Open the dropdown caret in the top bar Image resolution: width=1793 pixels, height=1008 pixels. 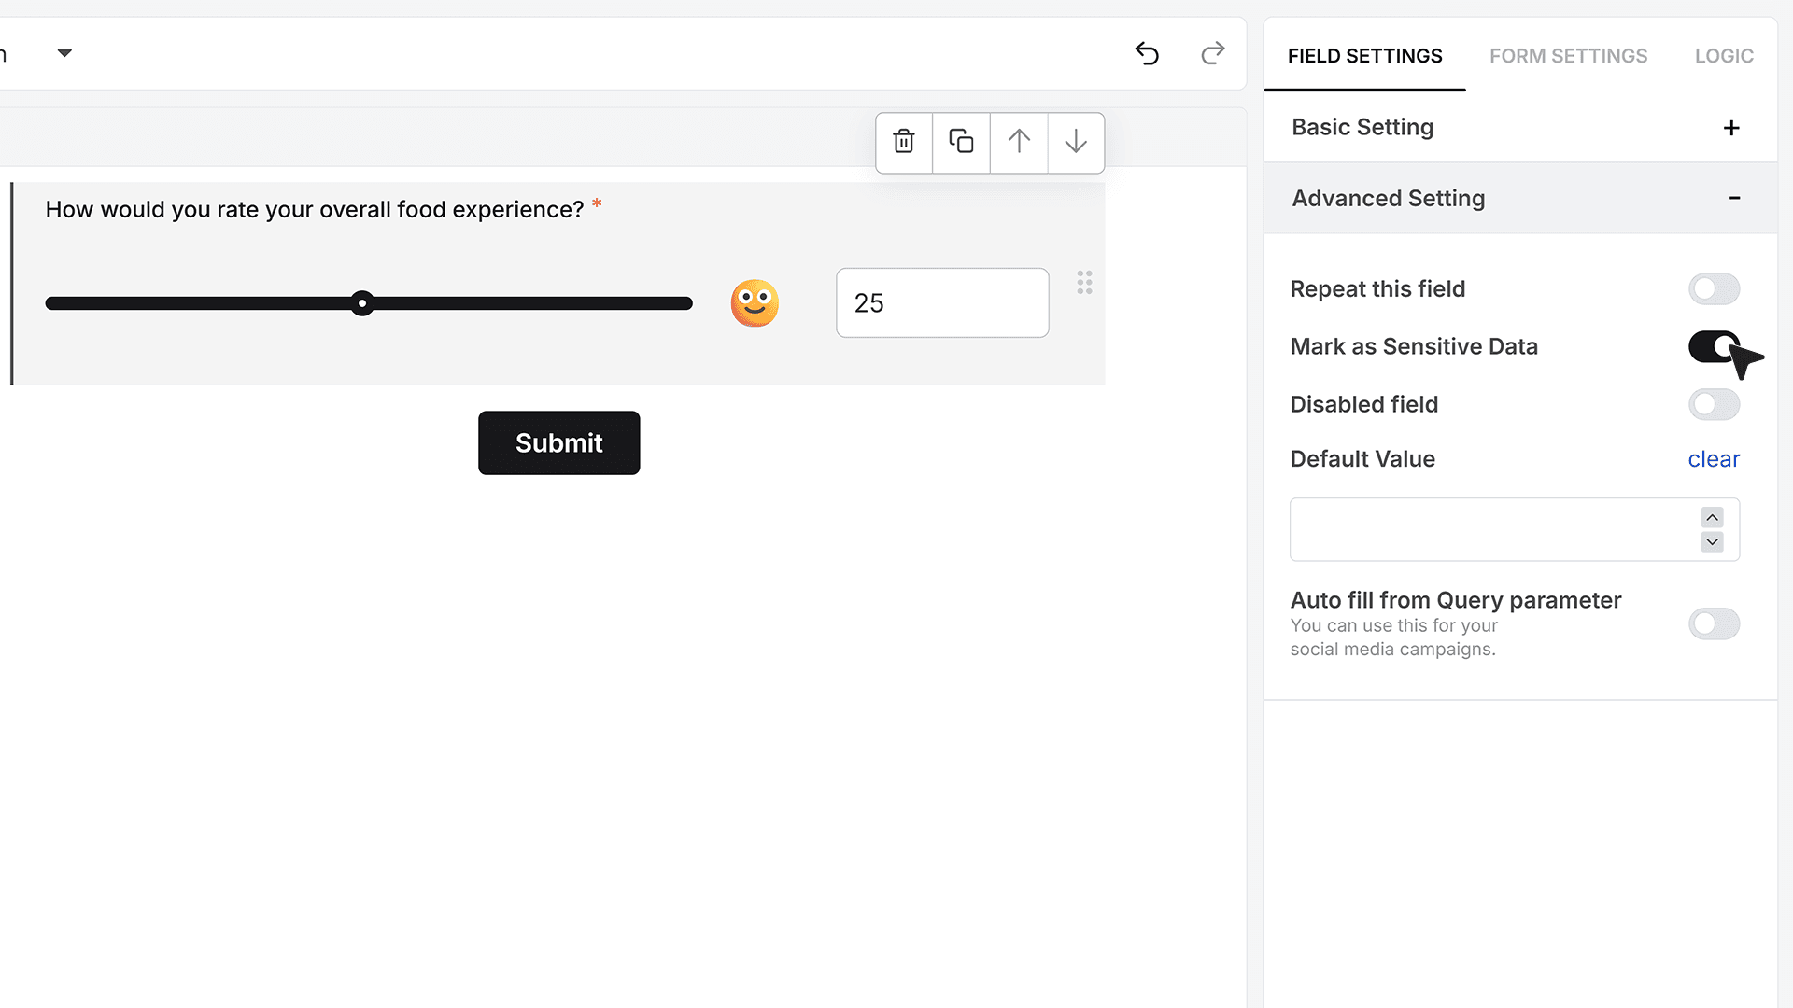(x=64, y=53)
